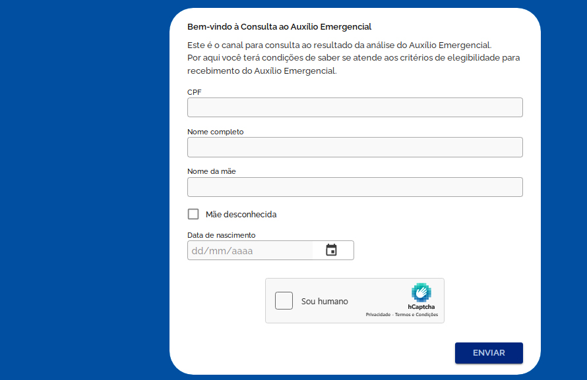
Task: Click the Nome completo field label
Action: (215, 132)
